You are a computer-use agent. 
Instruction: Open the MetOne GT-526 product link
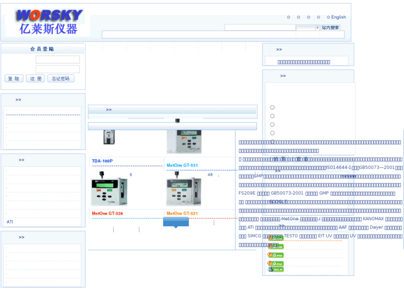(x=107, y=213)
